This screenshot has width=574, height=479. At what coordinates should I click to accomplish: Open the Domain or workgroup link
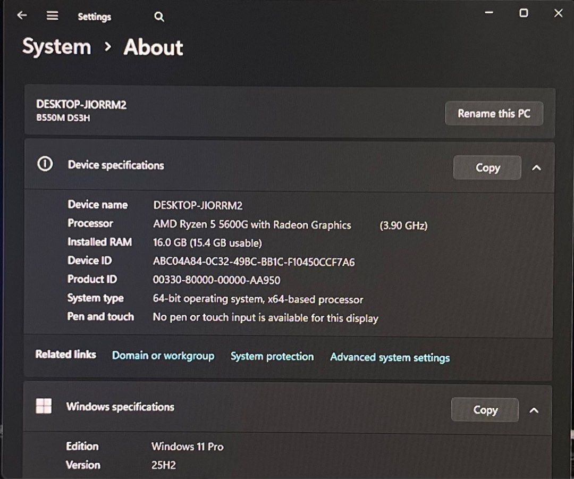pyautogui.click(x=163, y=356)
